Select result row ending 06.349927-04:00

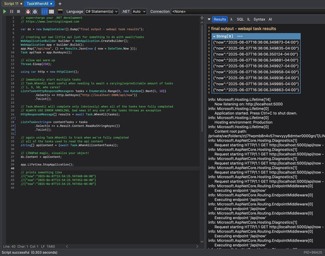256,66
